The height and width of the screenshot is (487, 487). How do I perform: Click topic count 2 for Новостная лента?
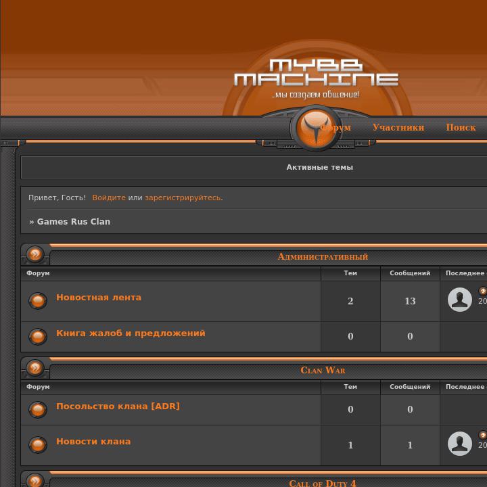click(350, 301)
